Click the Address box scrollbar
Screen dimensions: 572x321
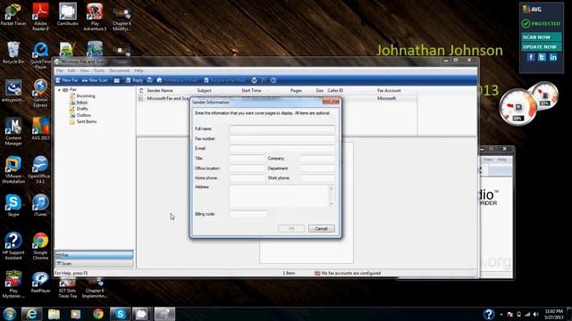332,196
